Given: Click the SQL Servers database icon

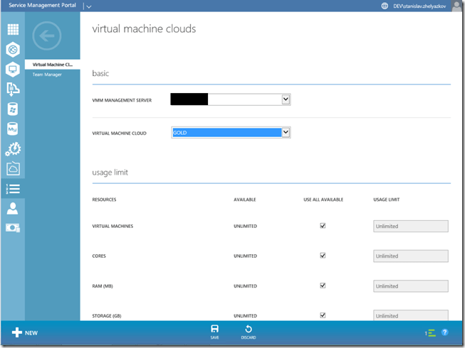Looking at the screenshot, I should pyautogui.click(x=12, y=109).
